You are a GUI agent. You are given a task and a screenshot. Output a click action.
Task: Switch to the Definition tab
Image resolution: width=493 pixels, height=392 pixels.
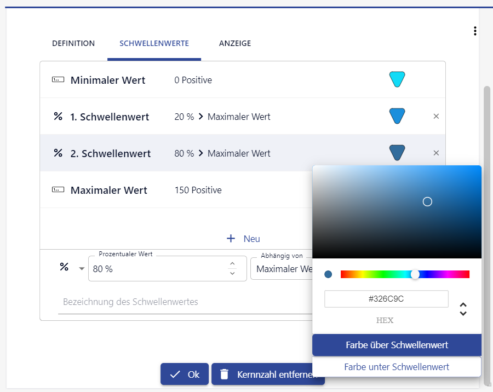click(x=73, y=44)
